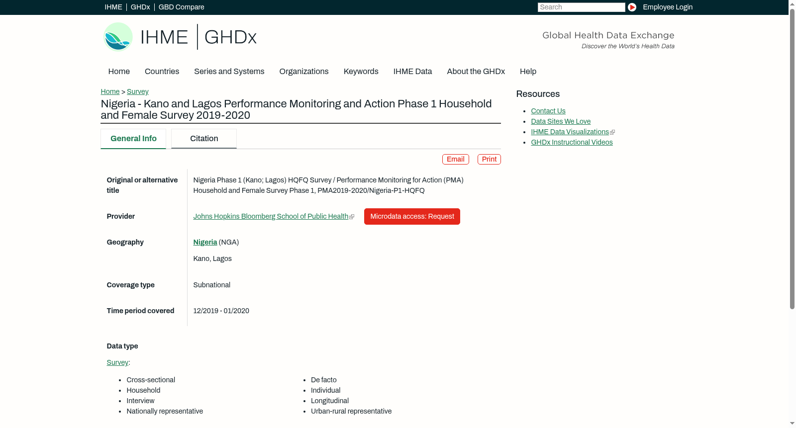
Task: Click the '12/2019 - 01/2020' time period
Action: 221,311
